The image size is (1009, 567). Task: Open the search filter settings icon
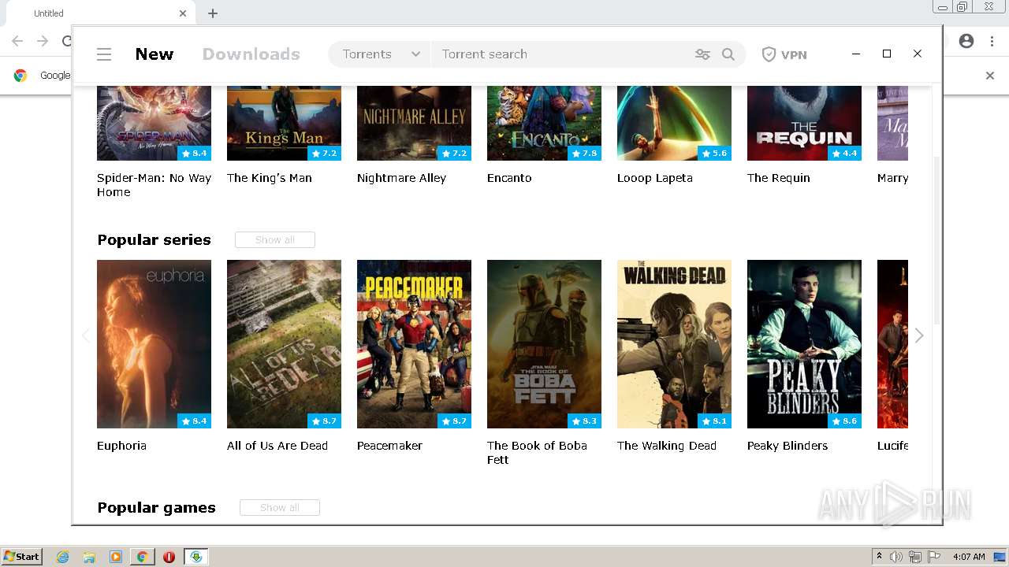(702, 54)
